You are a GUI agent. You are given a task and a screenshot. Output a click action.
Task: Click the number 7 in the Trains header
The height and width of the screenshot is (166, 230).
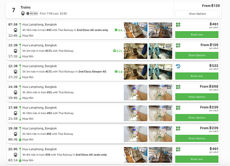pyautogui.click(x=13, y=10)
